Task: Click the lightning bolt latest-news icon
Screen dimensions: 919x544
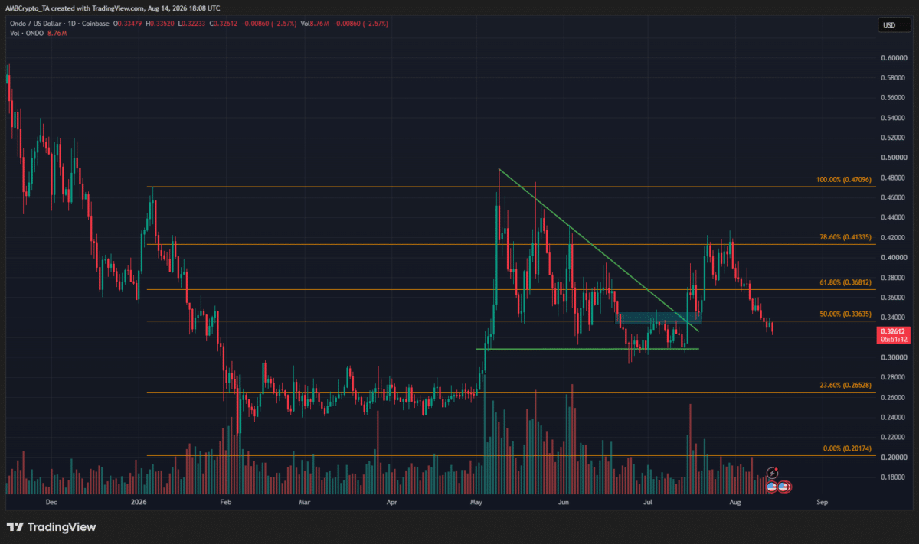Action: (773, 474)
